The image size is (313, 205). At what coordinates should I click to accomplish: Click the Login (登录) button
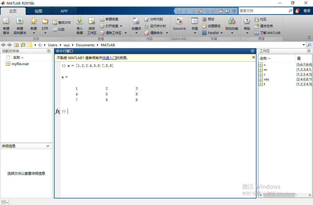(x=307, y=11)
